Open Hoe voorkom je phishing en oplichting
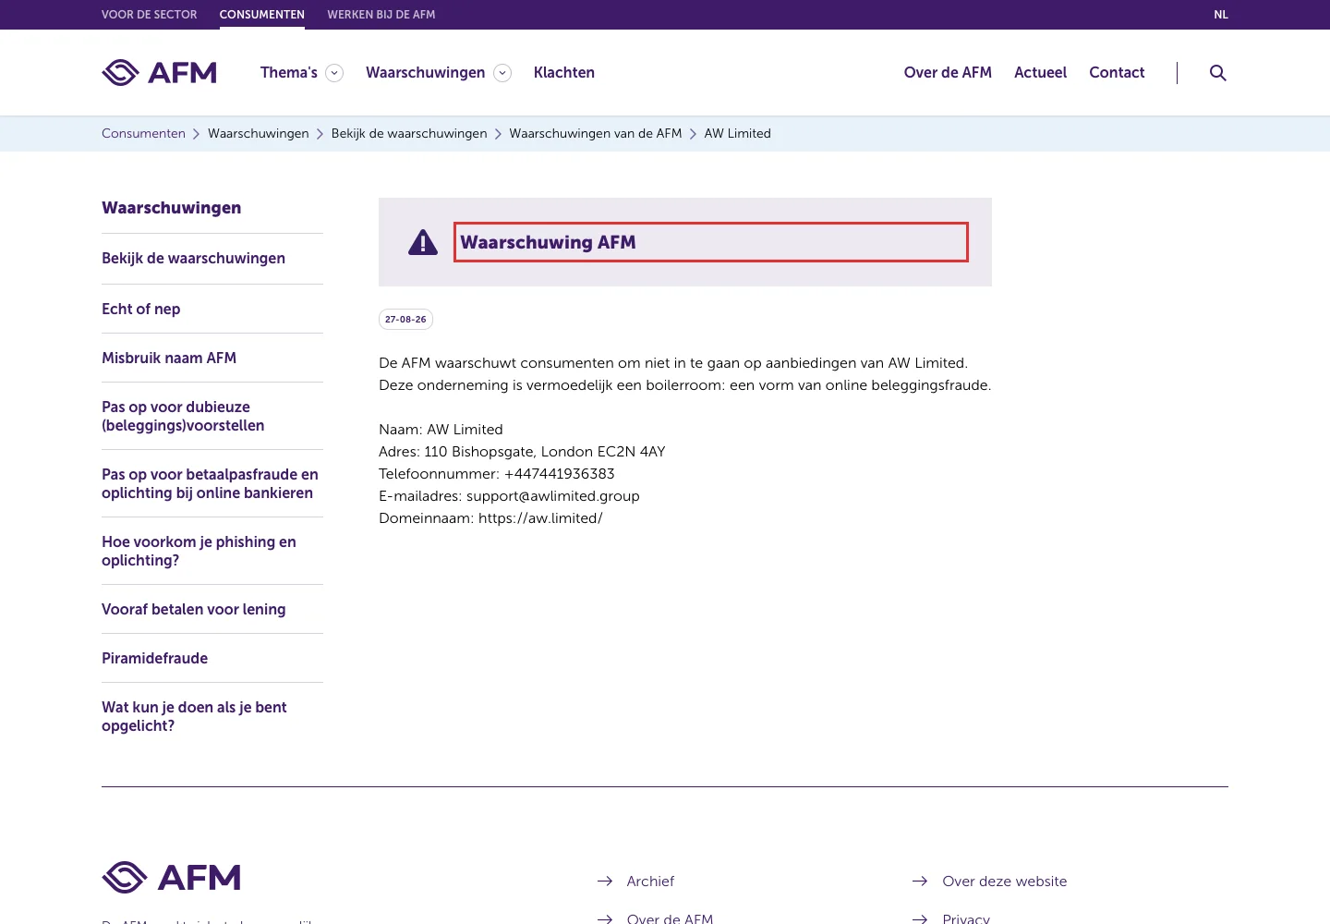Screen dimensions: 1330x924 [199, 551]
